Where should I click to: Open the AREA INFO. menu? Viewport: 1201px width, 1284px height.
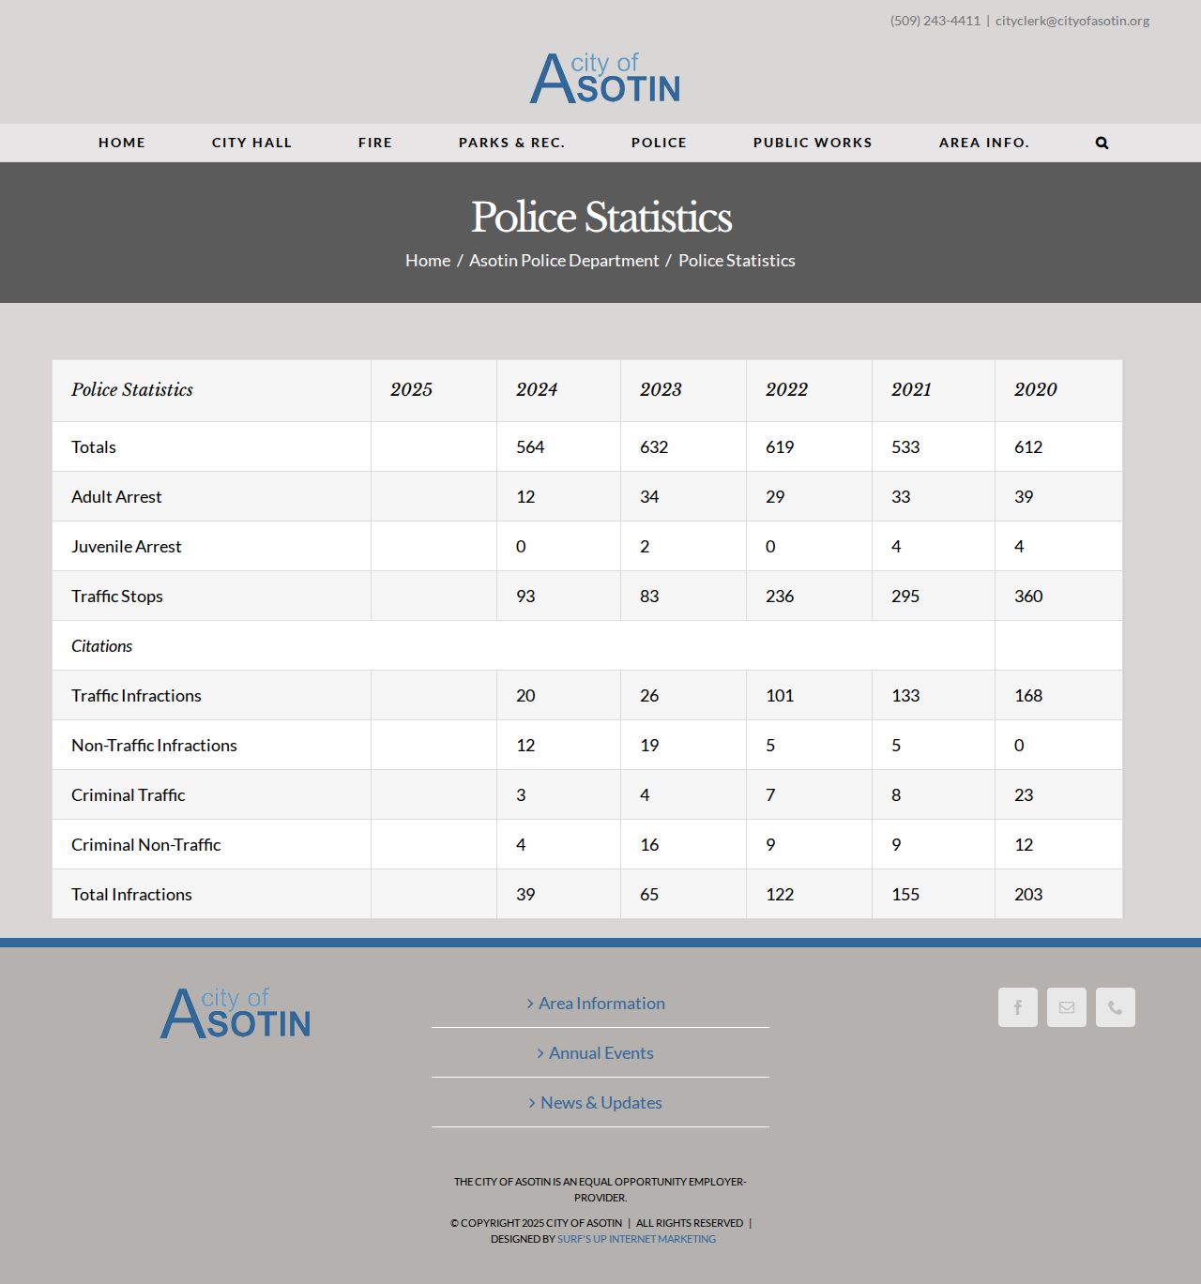pos(984,143)
